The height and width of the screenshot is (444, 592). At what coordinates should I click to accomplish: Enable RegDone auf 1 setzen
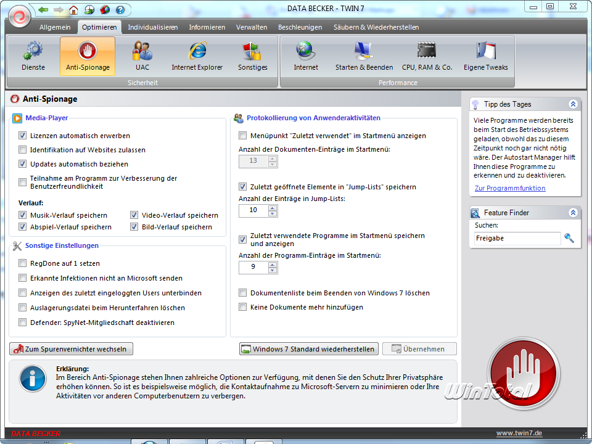tap(23, 263)
